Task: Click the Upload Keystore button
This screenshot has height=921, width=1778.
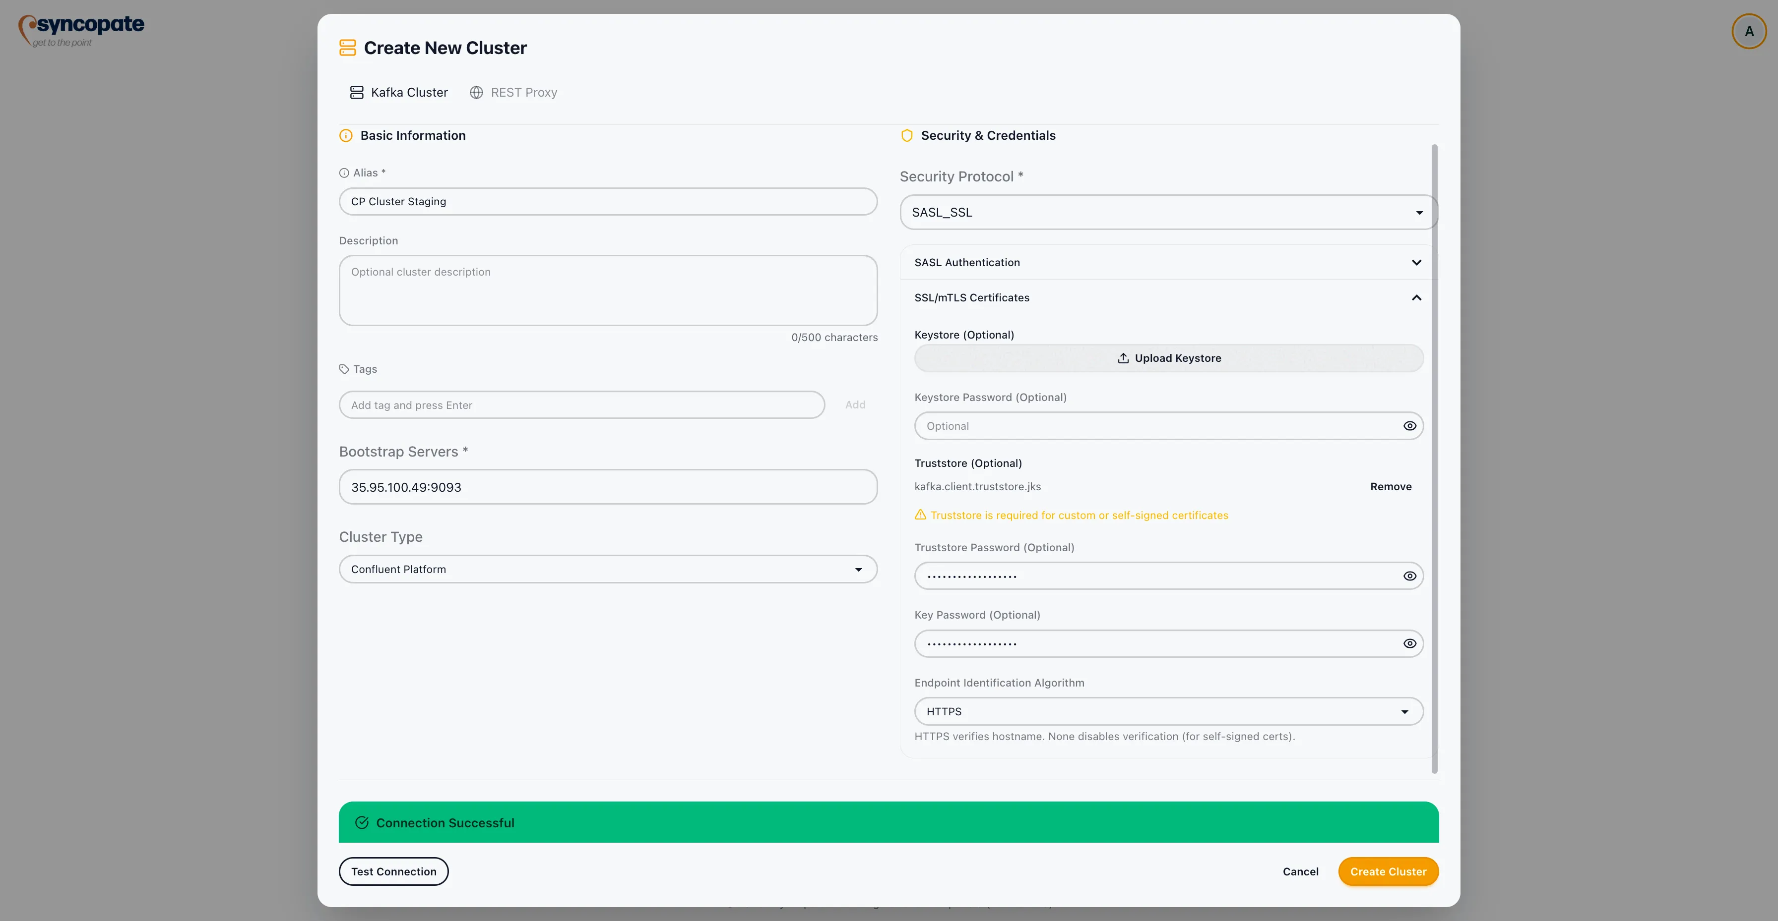Action: 1168,357
